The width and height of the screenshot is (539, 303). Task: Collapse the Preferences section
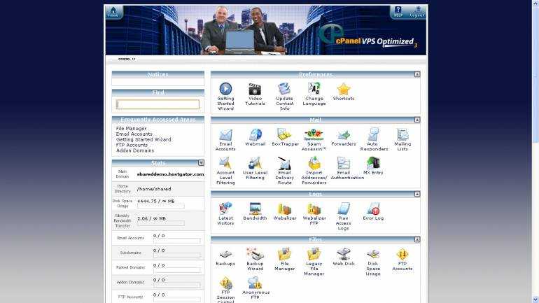point(417,74)
